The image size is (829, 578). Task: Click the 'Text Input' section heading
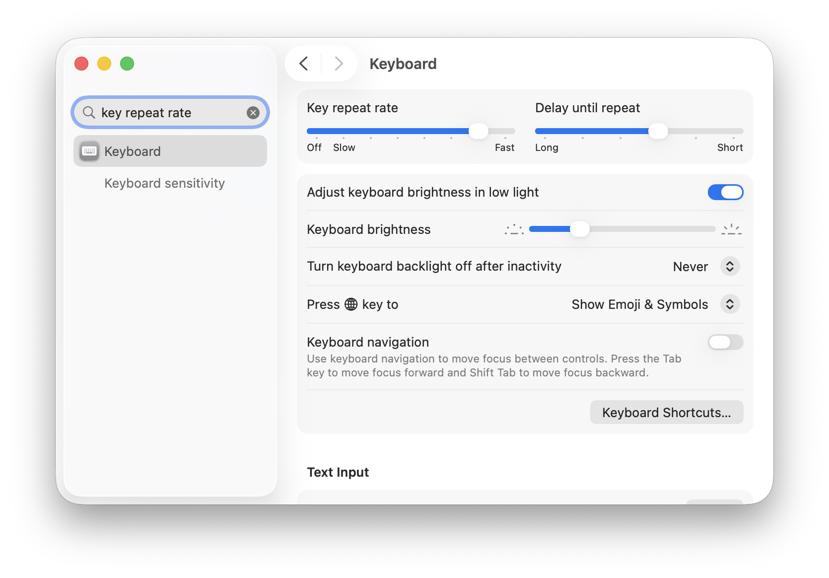(x=338, y=472)
